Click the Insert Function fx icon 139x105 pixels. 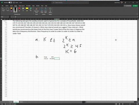tap(16, 17)
